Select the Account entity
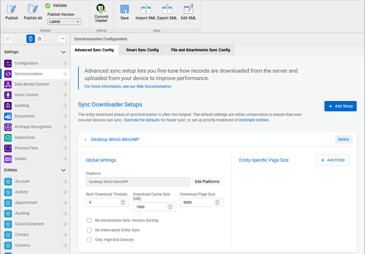Image resolution: width=367 pixels, height=254 pixels. (35, 181)
